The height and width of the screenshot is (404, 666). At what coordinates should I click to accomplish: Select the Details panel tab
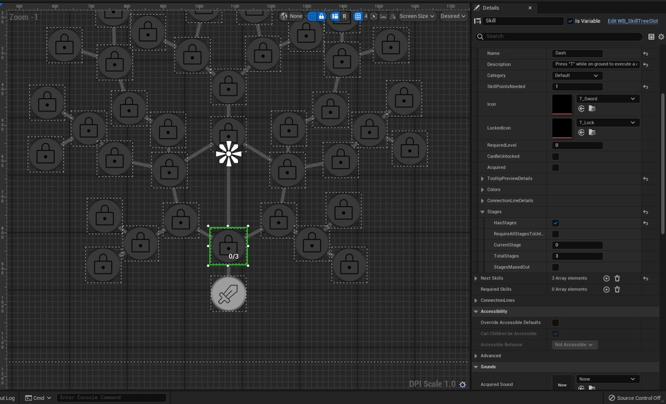504,7
